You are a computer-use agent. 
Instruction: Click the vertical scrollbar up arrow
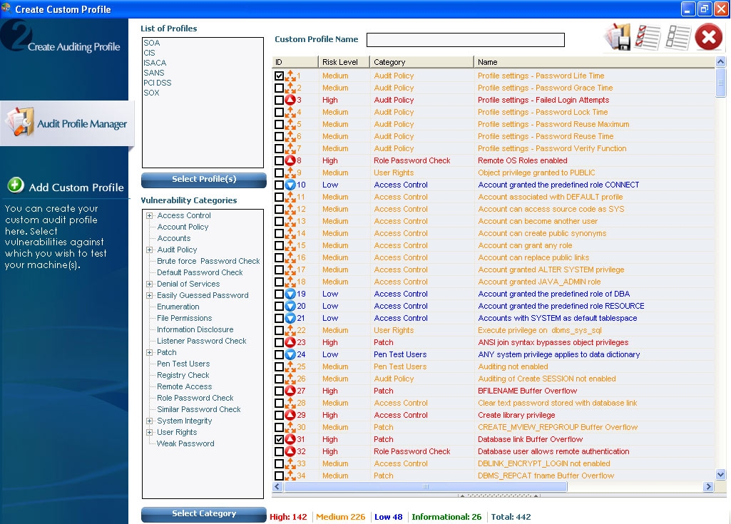click(721, 61)
